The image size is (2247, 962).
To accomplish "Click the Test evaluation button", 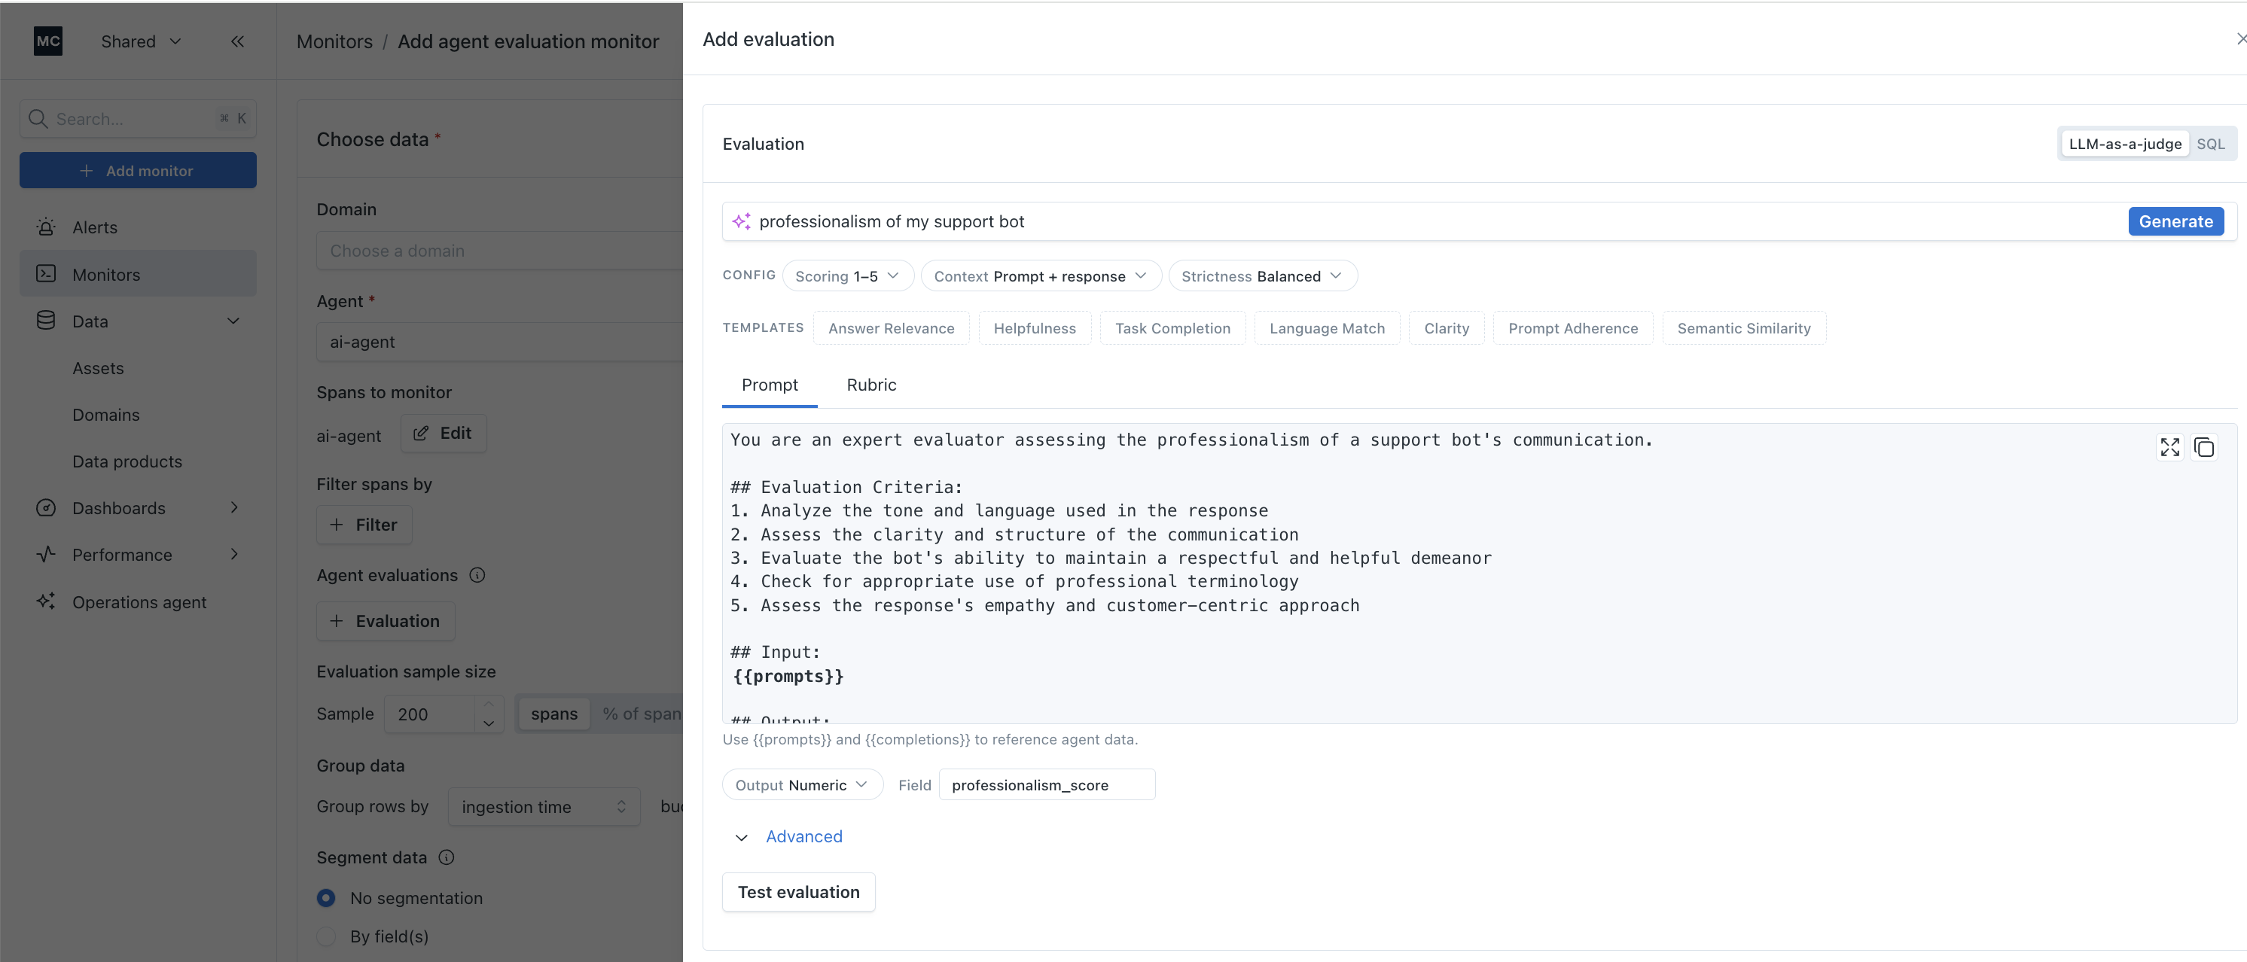I will click(x=798, y=891).
